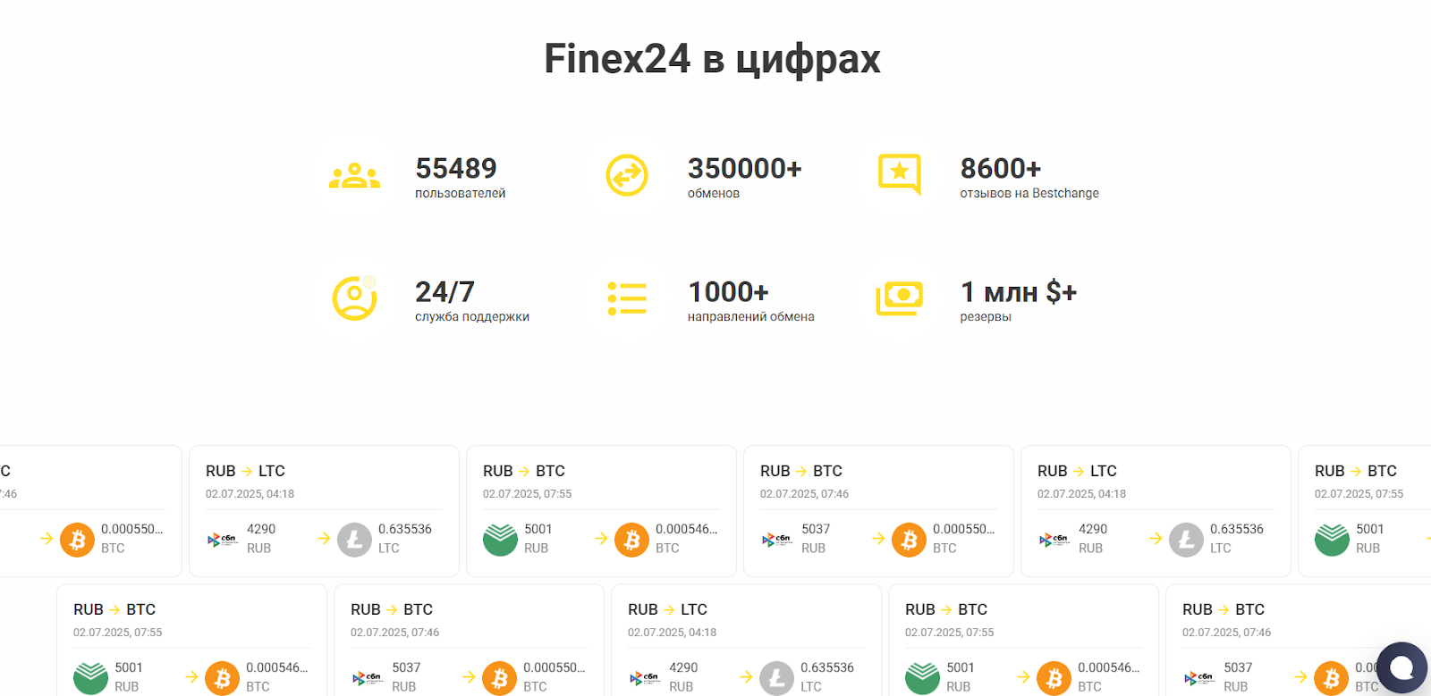The image size is (1431, 696).
Task: Select the Litecoin icon beside 0.635536 LTC
Action: click(1187, 539)
